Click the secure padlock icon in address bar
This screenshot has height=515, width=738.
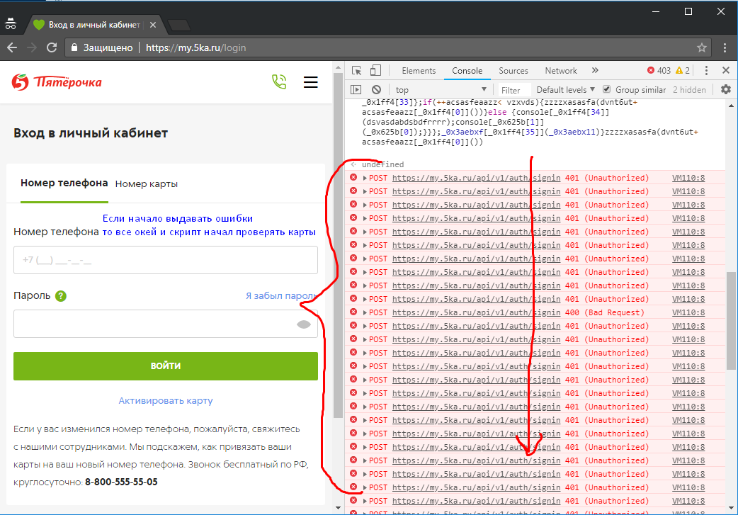tap(74, 47)
